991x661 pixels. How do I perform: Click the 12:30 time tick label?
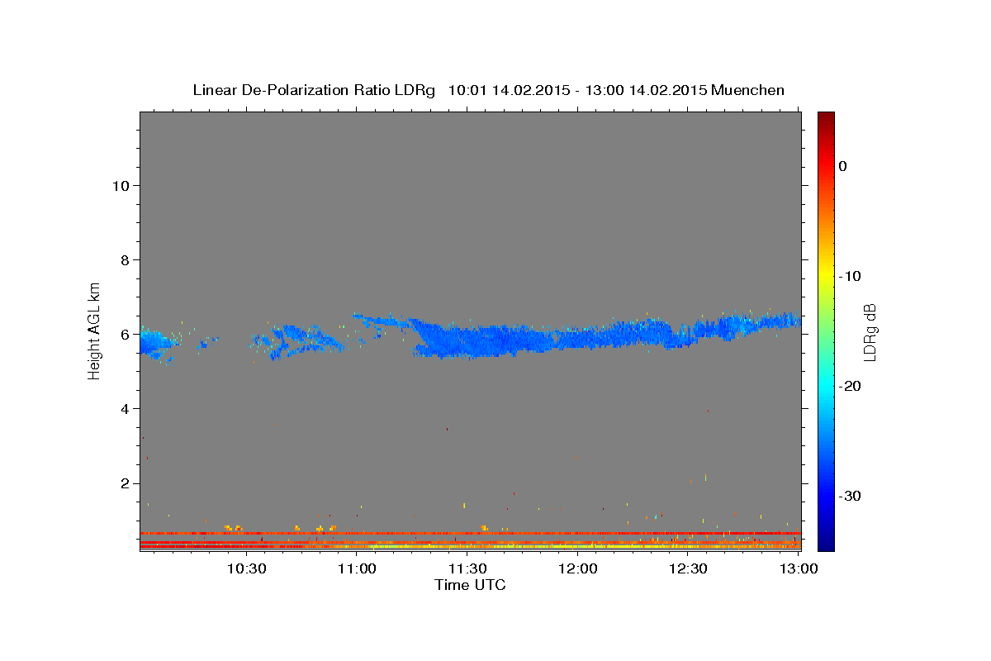tap(688, 568)
